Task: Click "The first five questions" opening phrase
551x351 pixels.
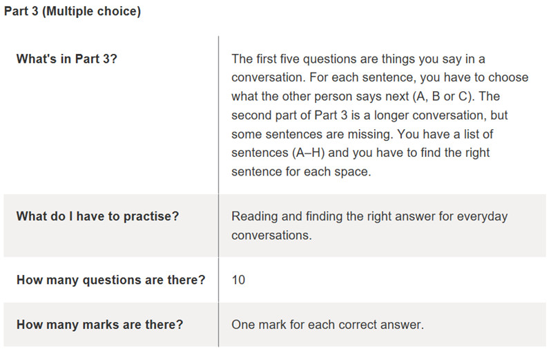Action: 295,59
